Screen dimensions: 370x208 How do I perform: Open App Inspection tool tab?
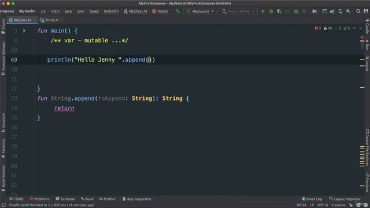tap(136, 199)
